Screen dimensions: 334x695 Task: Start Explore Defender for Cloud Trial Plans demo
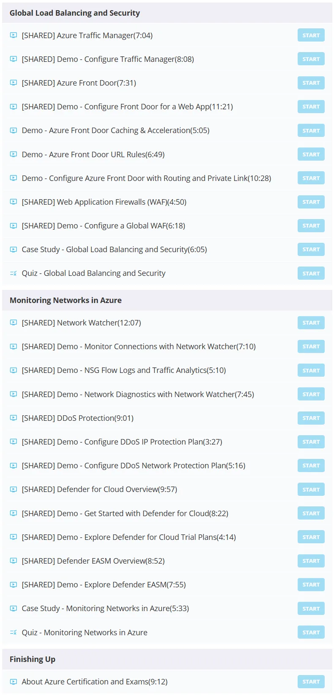pos(311,537)
